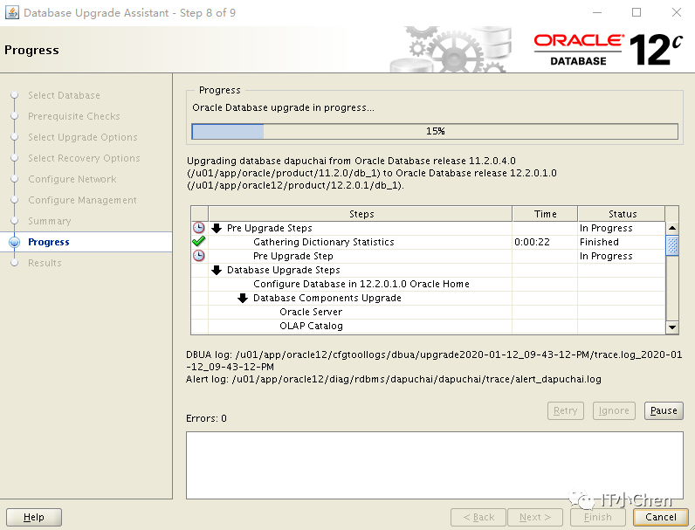The image size is (695, 530).
Task: Select the Pre Upgrade Step row
Action: [x=428, y=256]
